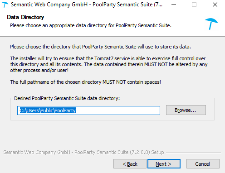225x173 pixels.
Task: Click the 'store its data' instruction line
Action: pos(100,47)
